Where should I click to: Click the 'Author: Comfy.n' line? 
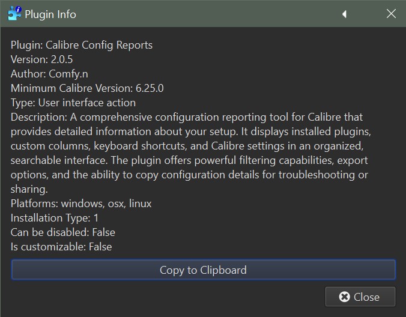pyautogui.click(x=49, y=74)
